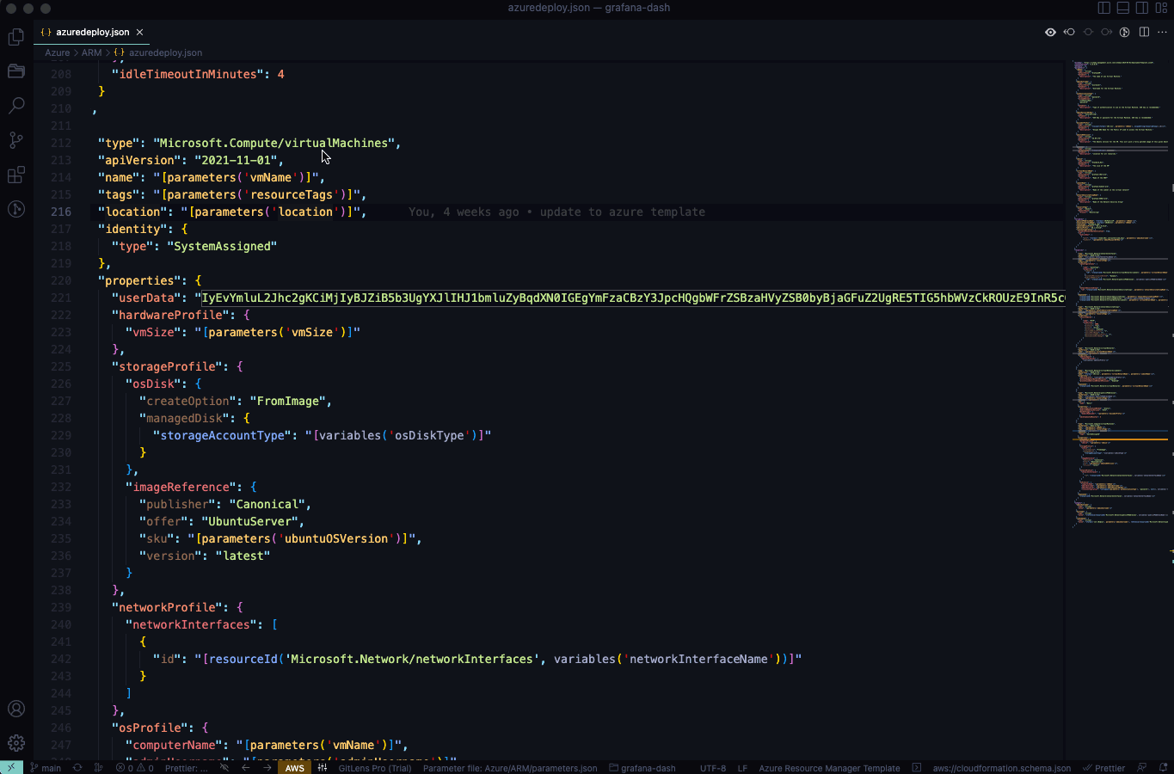Click the ARM breadcrumb segment
This screenshot has width=1174, height=774.
click(x=91, y=52)
